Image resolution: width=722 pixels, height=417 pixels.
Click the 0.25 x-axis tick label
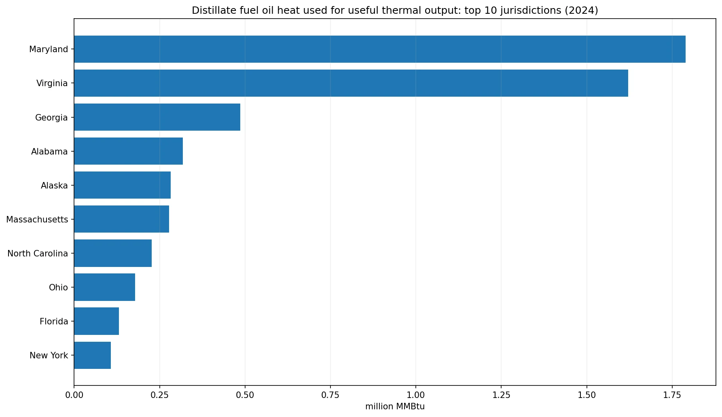159,395
